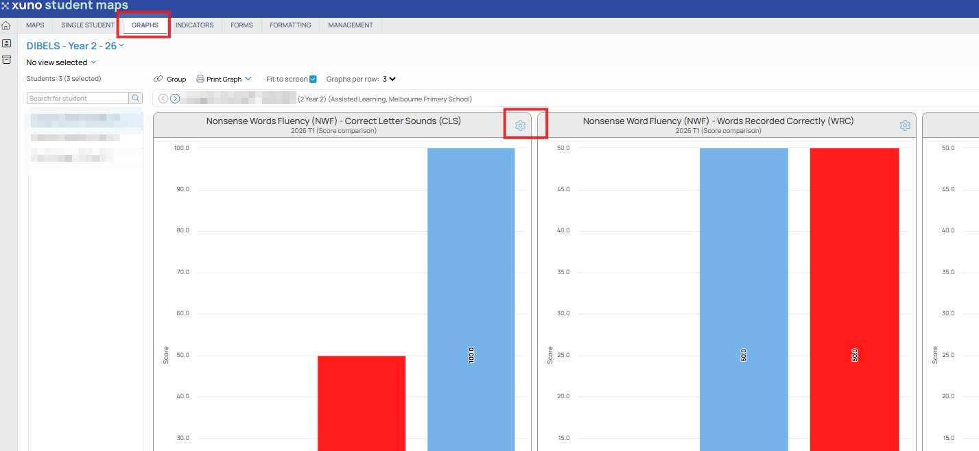Click the xuno student maps logo

pos(64,5)
